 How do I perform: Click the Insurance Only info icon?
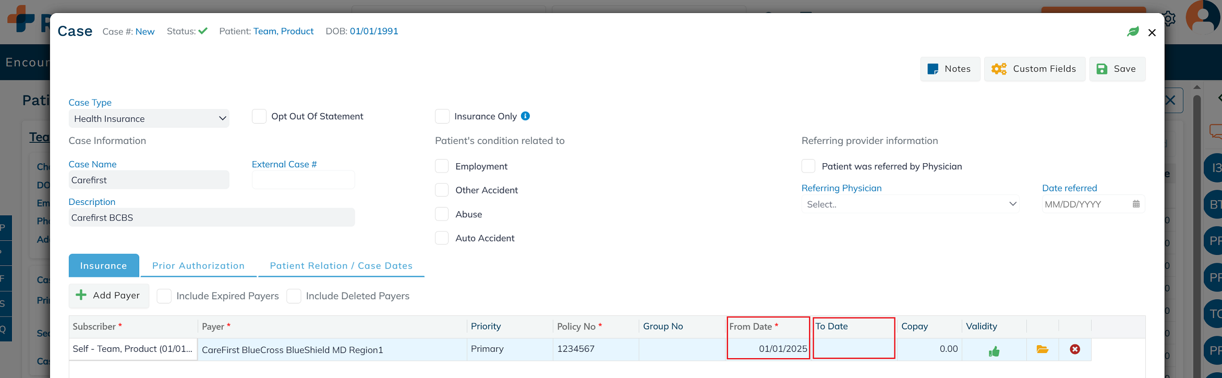[x=525, y=116]
